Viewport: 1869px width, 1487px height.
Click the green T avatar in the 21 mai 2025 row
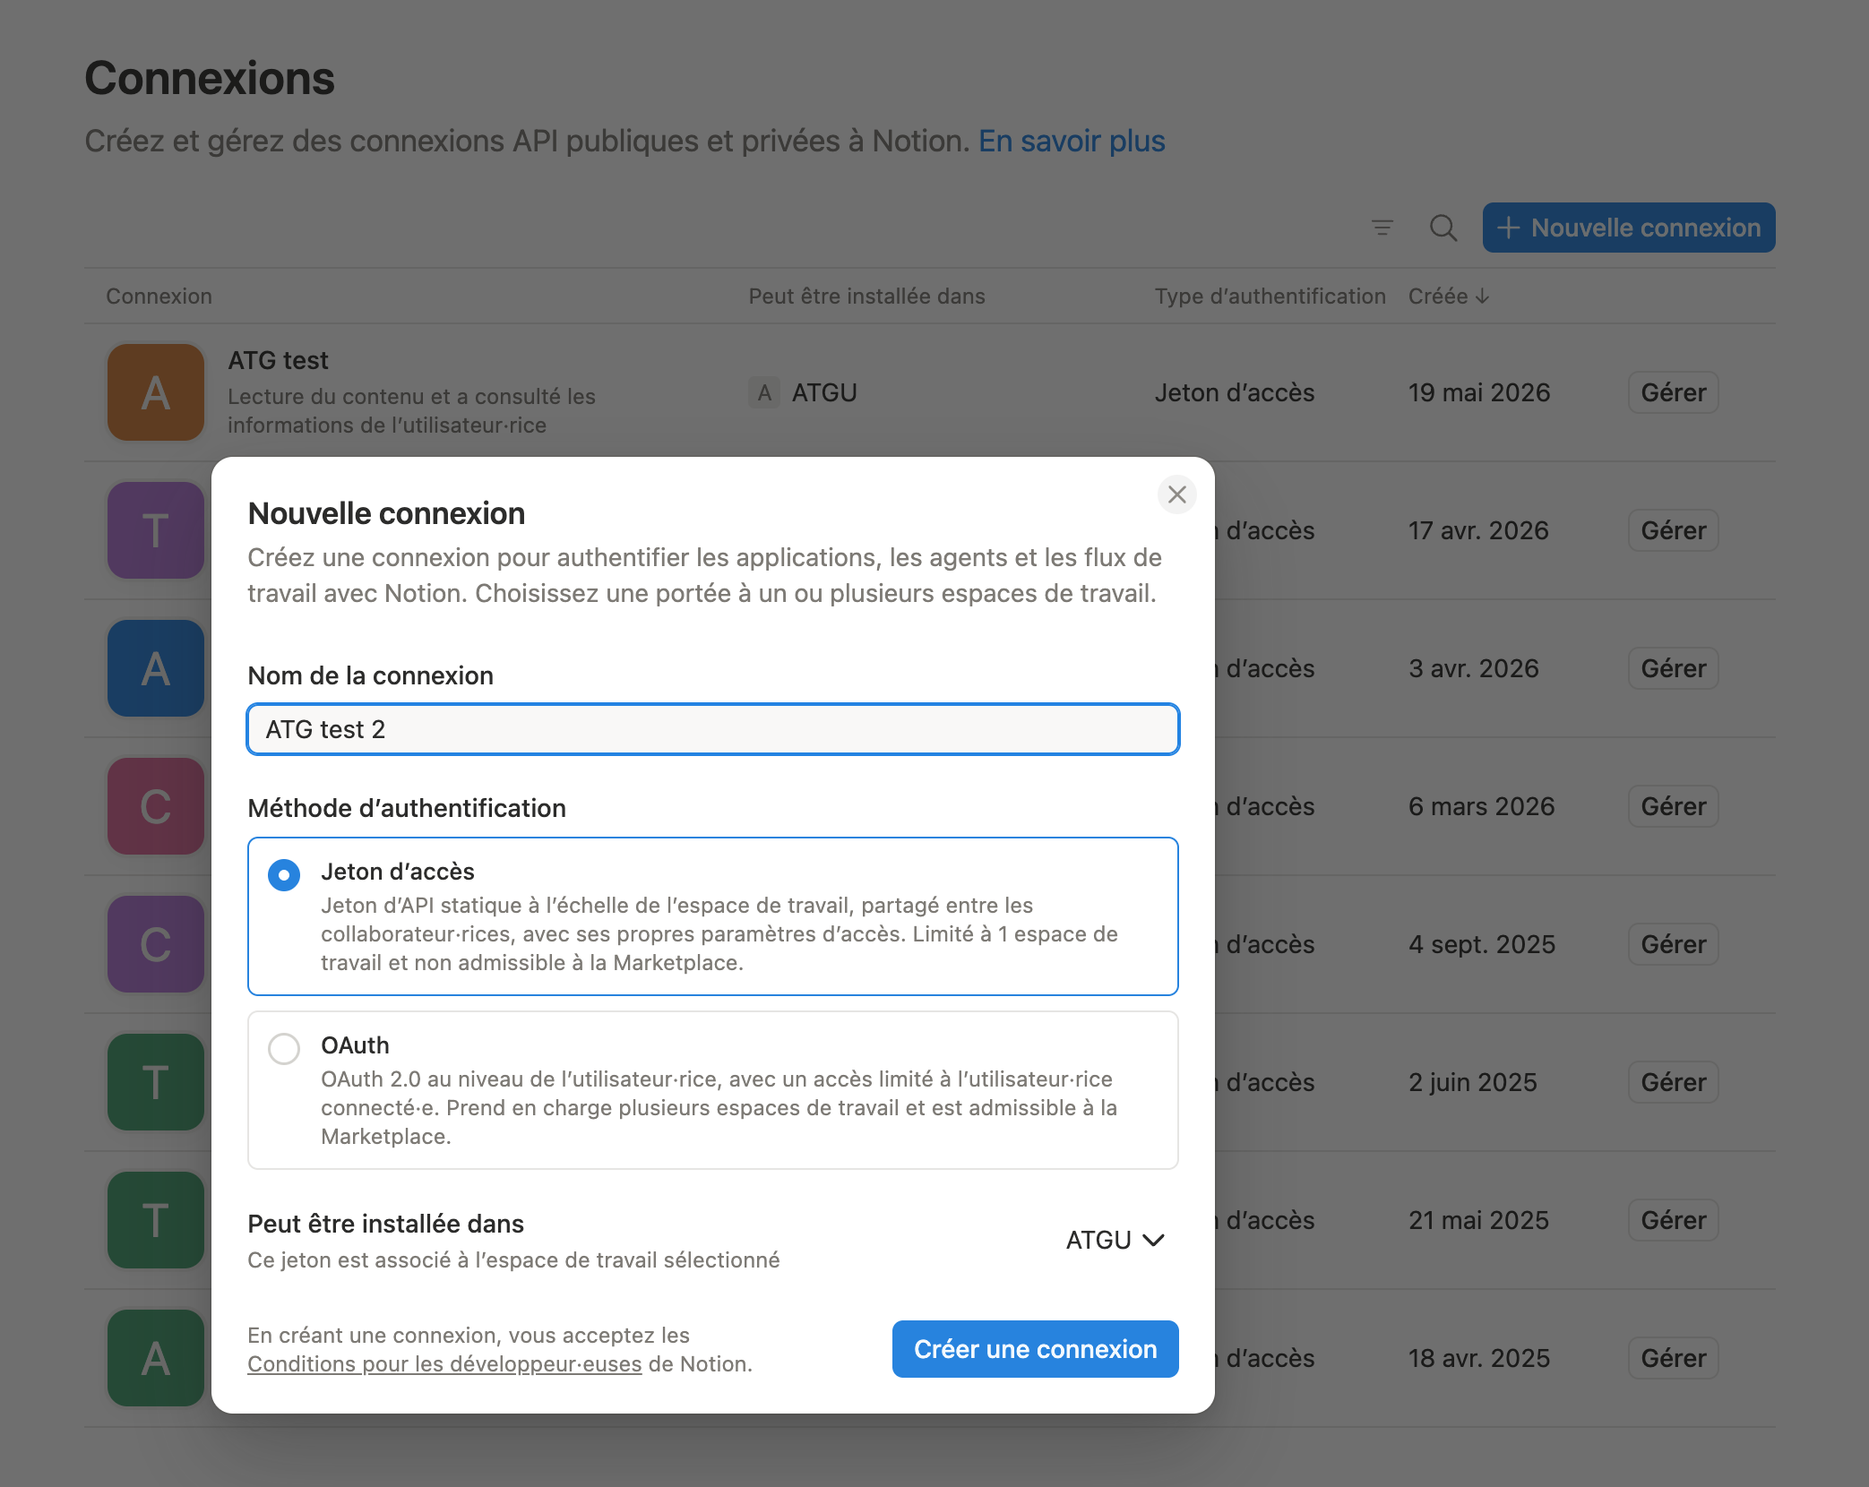pyautogui.click(x=156, y=1220)
